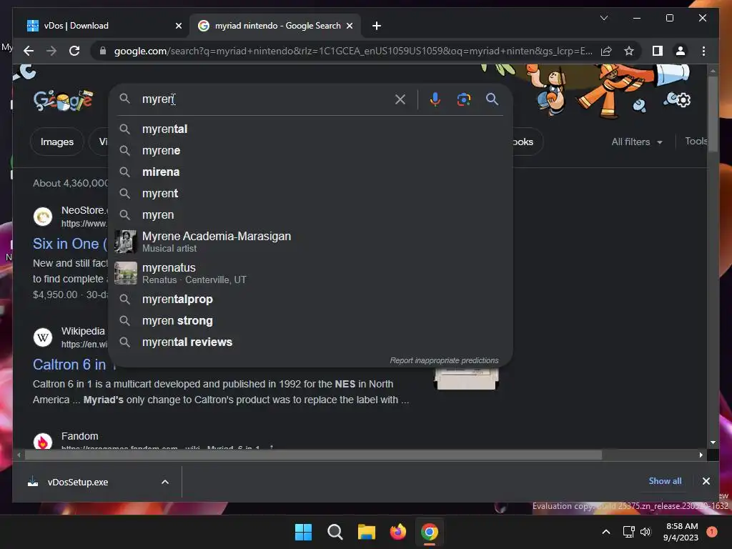Submit search with magnifier button
This screenshot has height=549, width=732.
coord(492,99)
